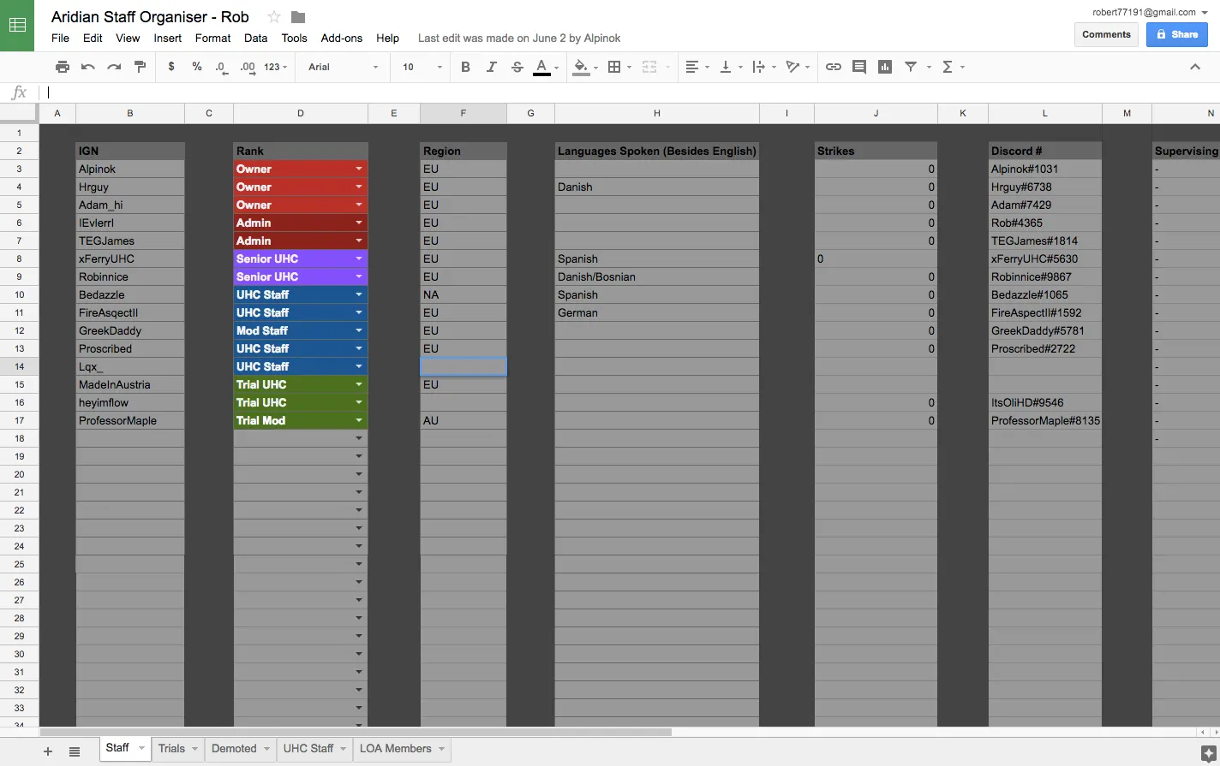This screenshot has width=1220, height=766.
Task: Toggle bold text formatting
Action: tap(465, 67)
